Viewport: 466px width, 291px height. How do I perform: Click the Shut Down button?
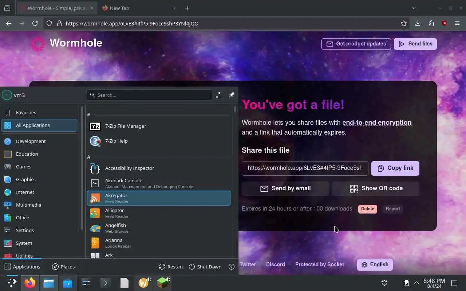[205, 267]
